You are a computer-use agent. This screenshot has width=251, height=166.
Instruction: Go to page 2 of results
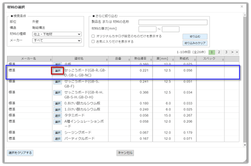coord(219,52)
